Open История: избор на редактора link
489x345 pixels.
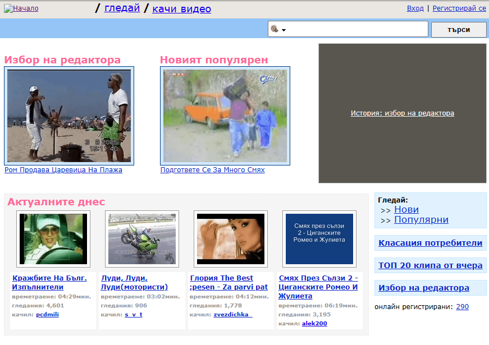pos(402,113)
